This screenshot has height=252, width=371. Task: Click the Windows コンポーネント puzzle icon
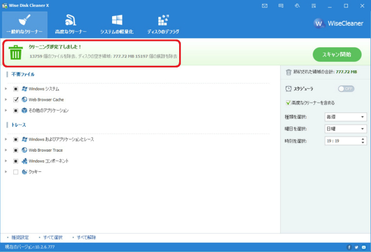coord(24,161)
